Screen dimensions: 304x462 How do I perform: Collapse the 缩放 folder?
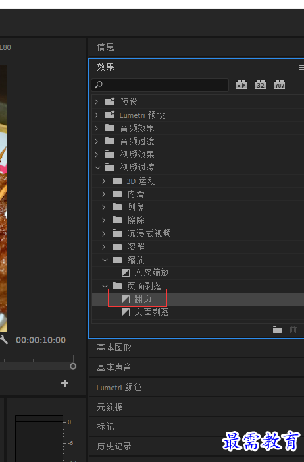pyautogui.click(x=105, y=260)
